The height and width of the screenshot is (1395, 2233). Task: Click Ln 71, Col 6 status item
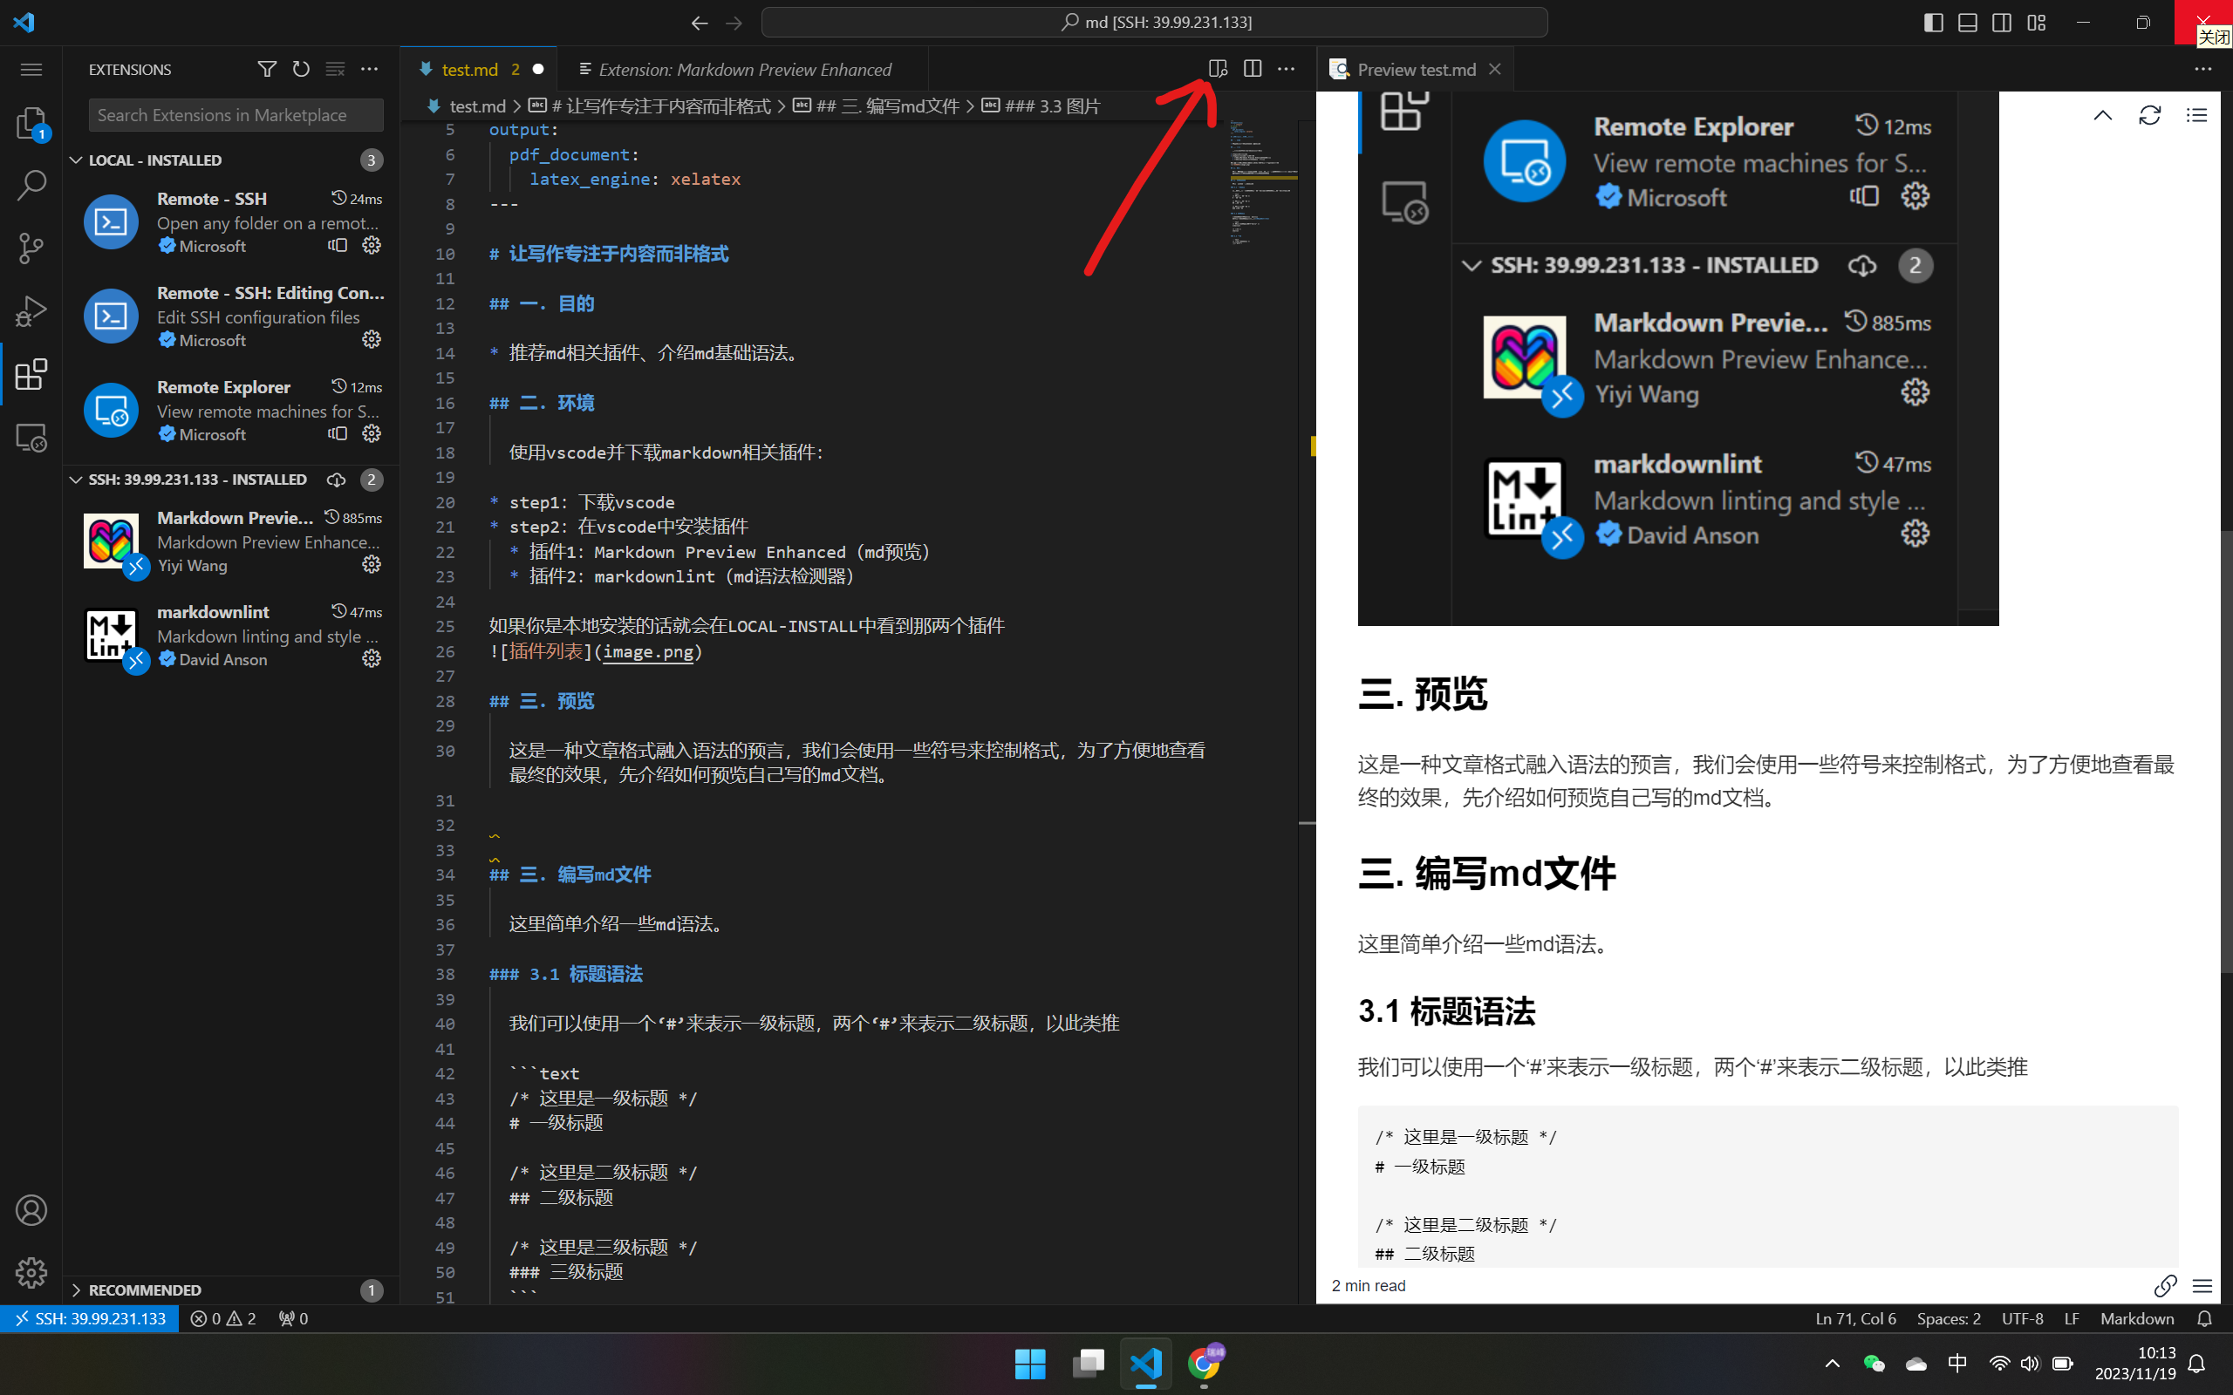tap(1855, 1318)
